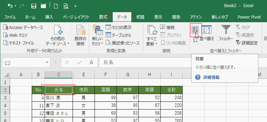Click the Open folder quick access icon
The width and height of the screenshot is (267, 122).
coord(44,6)
